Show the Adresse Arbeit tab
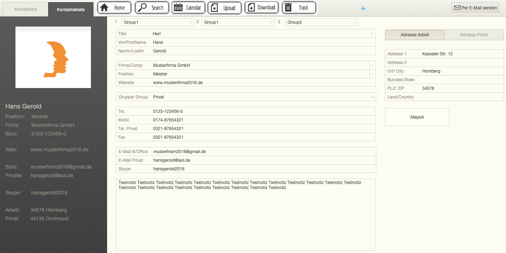Image resolution: width=506 pixels, height=253 pixels. pyautogui.click(x=415, y=35)
